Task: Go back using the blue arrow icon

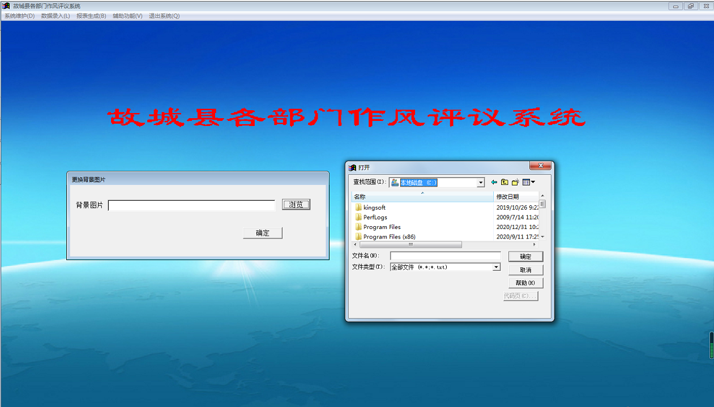Action: coord(494,182)
